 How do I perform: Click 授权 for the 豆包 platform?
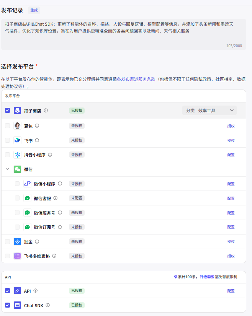point(231,126)
